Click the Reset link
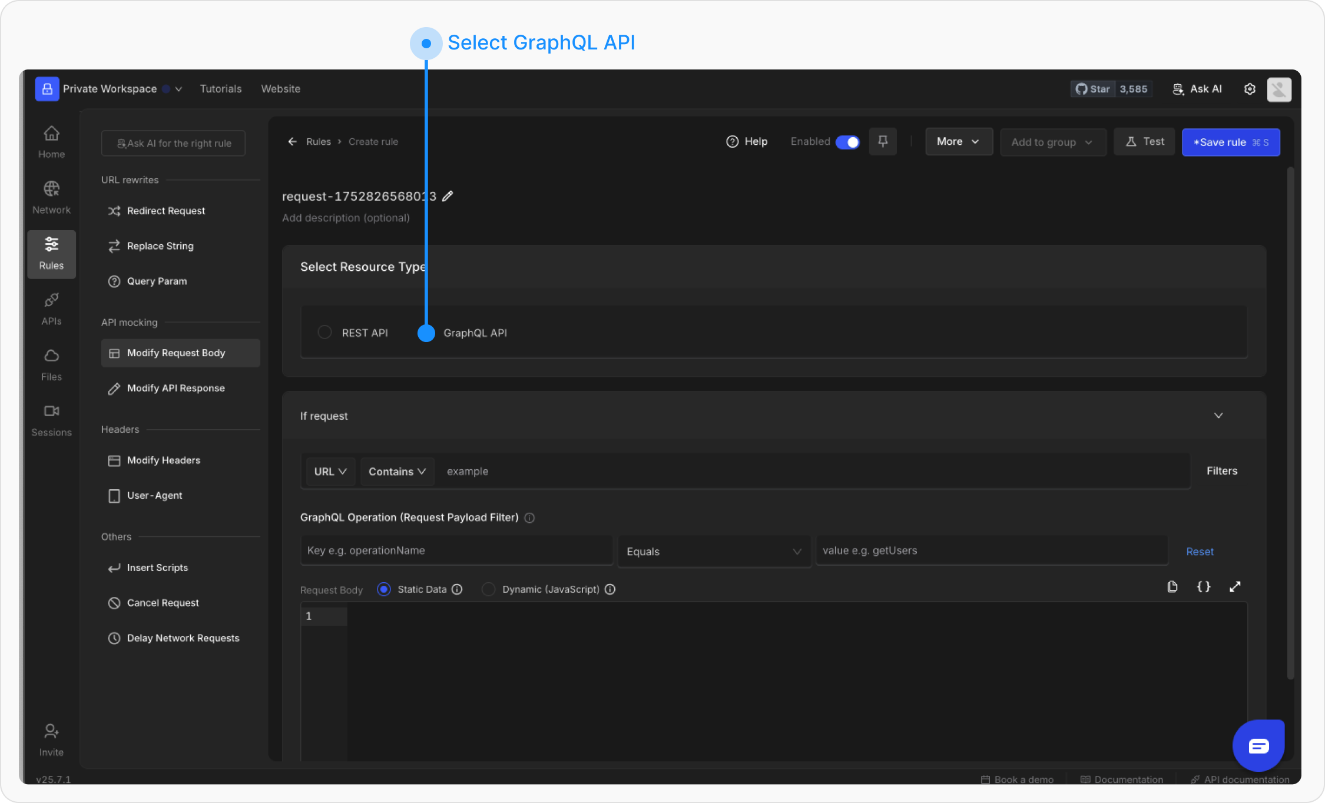This screenshot has width=1325, height=803. pos(1200,552)
